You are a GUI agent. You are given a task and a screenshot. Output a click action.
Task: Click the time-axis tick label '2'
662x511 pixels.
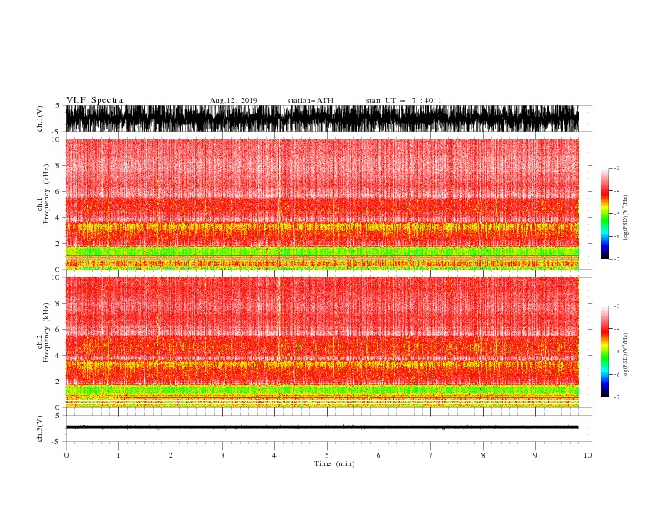(171, 455)
